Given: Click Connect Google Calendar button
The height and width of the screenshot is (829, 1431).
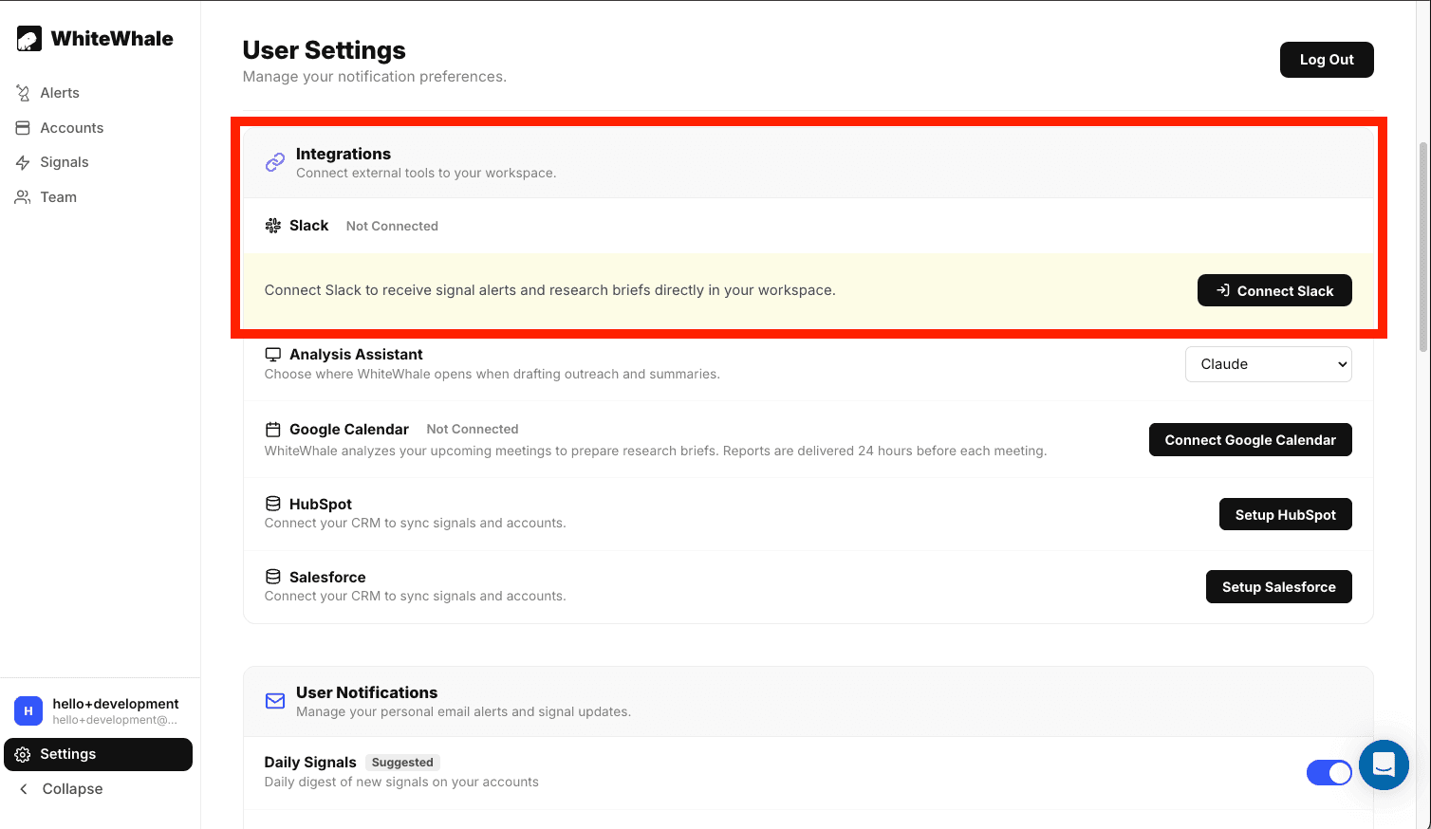Looking at the screenshot, I should tap(1251, 440).
